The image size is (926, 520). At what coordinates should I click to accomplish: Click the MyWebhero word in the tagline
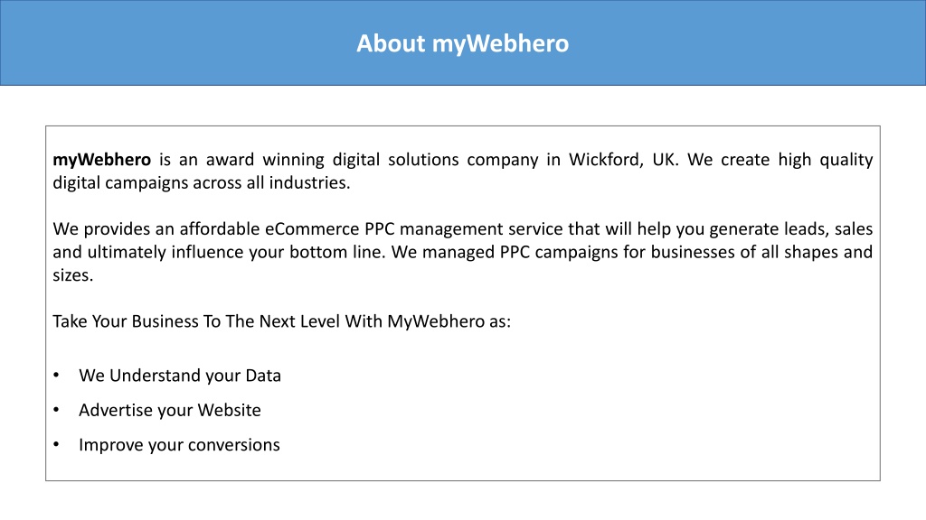click(436, 321)
